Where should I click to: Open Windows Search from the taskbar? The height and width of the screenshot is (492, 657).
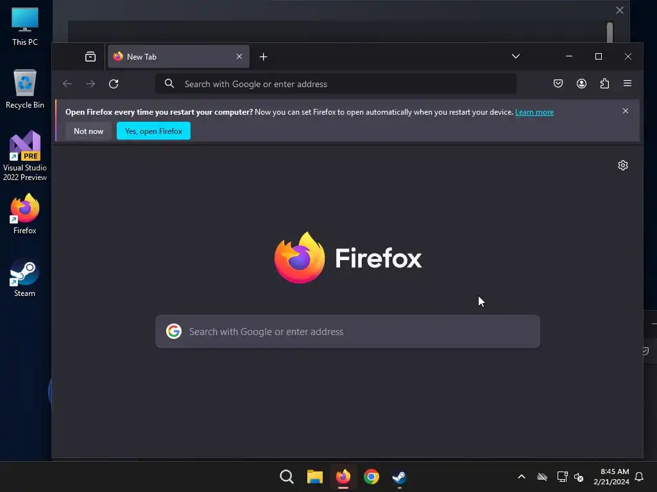tap(287, 477)
